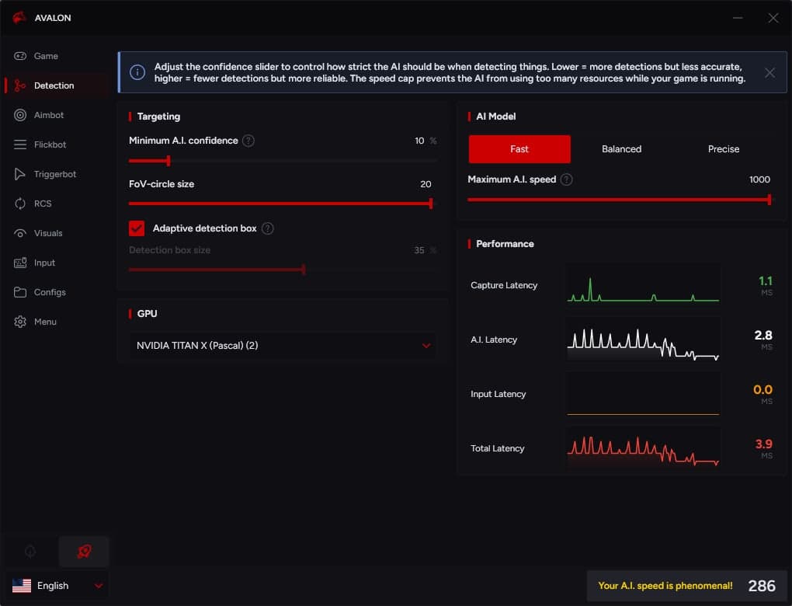Screen dimensions: 792x606
Task: Open the NVIDIA TITAN X GPU dropdown
Action: pos(283,346)
